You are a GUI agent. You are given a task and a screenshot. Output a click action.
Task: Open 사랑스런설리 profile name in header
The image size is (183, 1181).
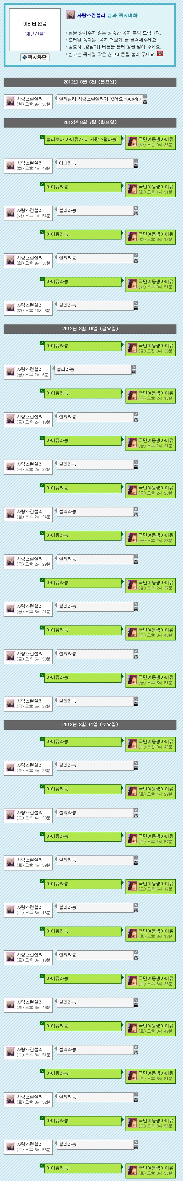pyautogui.click(x=91, y=16)
